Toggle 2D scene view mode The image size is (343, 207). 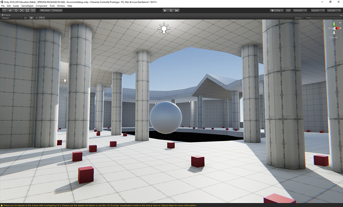pos(26,18)
